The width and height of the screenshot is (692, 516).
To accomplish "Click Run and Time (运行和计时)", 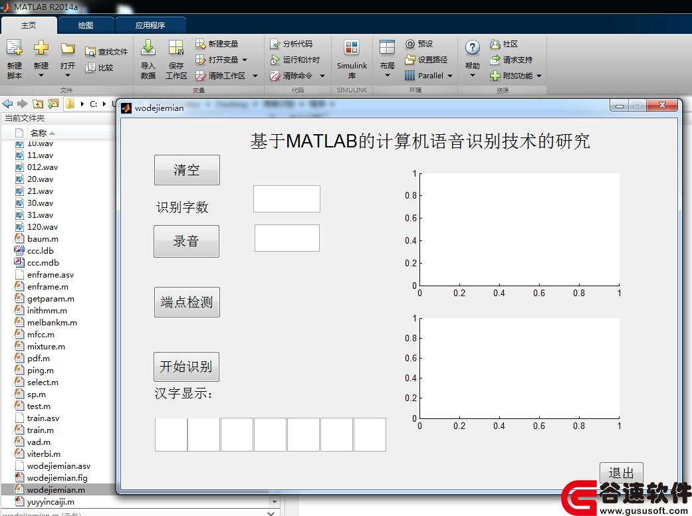I will [x=294, y=60].
